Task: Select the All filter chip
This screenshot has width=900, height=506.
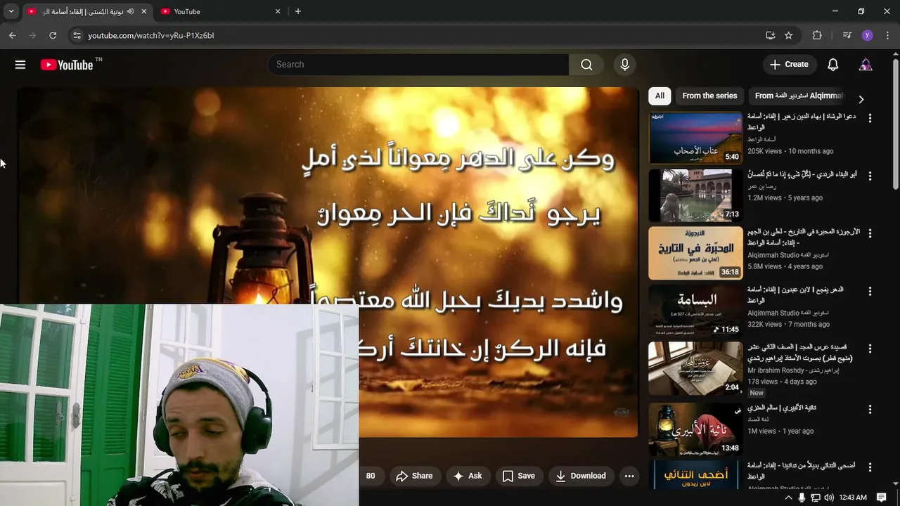Action: [x=660, y=96]
